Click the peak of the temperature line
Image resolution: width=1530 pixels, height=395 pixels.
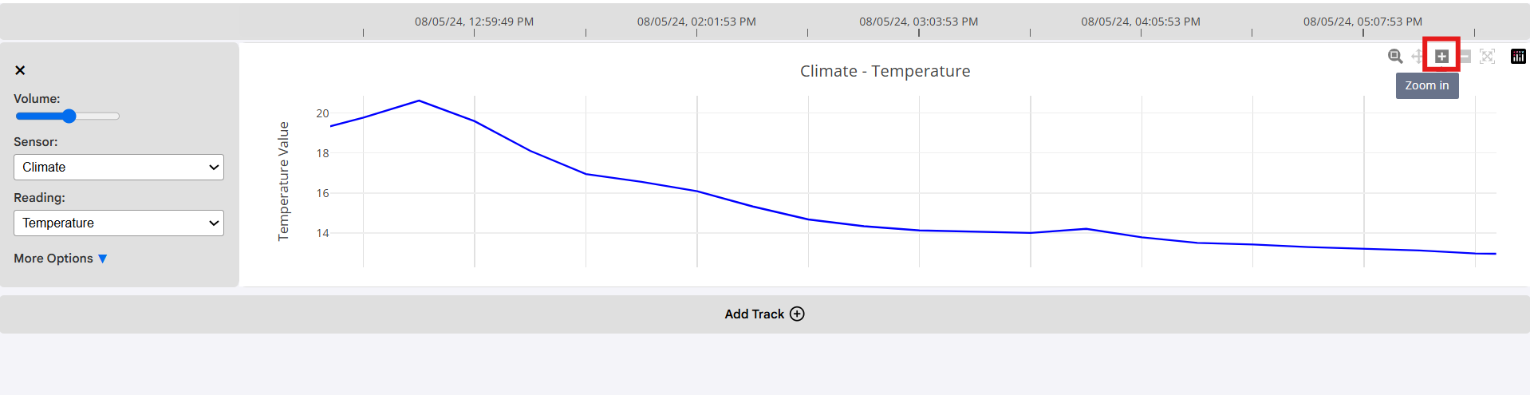(419, 101)
